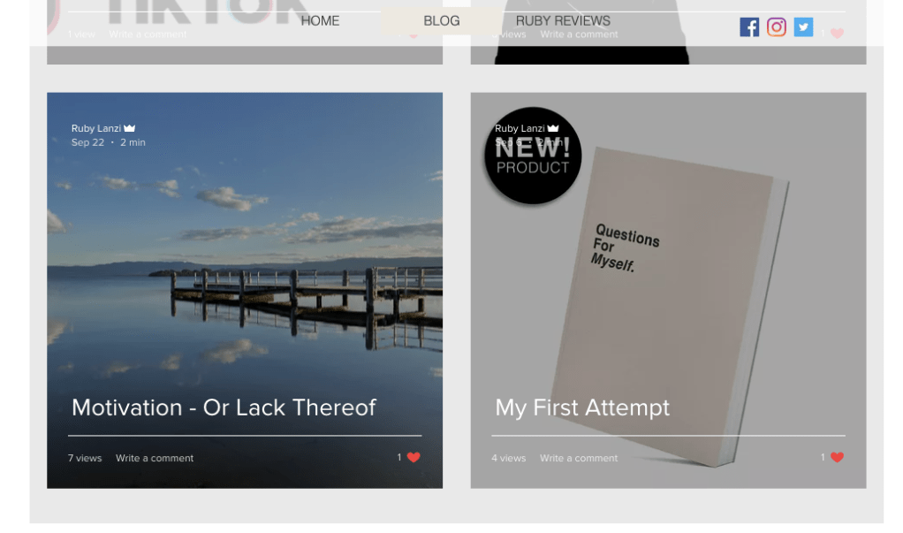This screenshot has width=903, height=533.
Task: Click the 7 views counter
Action: (x=85, y=458)
